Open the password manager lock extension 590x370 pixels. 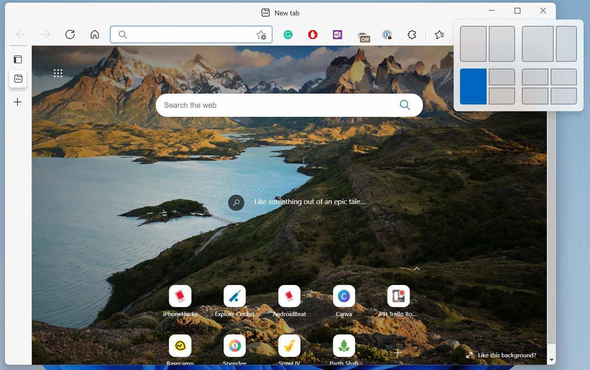tap(387, 35)
